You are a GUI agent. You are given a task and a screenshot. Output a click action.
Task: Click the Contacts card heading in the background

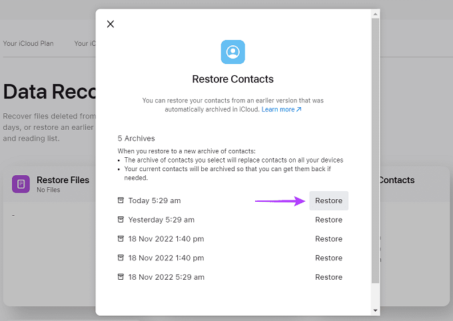click(397, 180)
